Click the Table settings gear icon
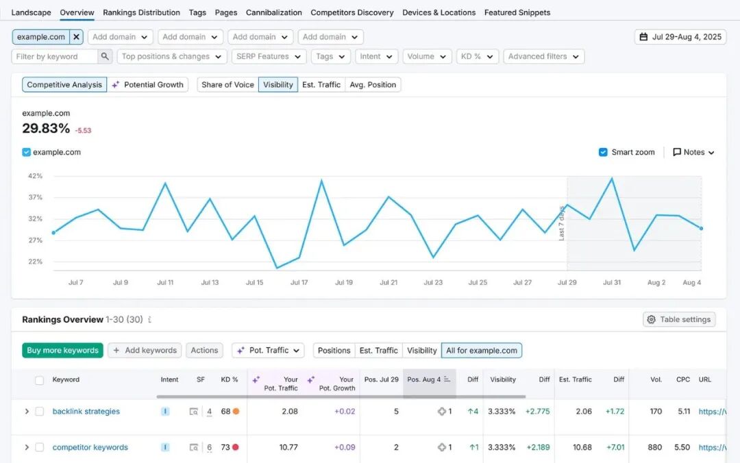The image size is (740, 463). pyautogui.click(x=652, y=320)
